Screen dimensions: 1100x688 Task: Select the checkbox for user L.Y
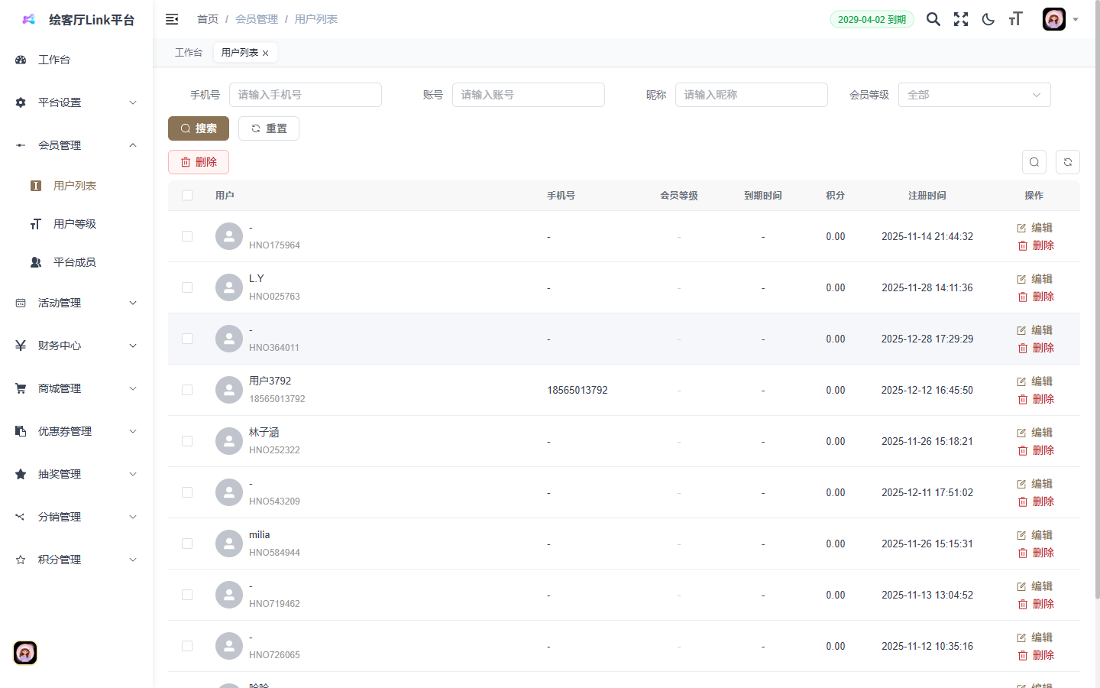[187, 287]
